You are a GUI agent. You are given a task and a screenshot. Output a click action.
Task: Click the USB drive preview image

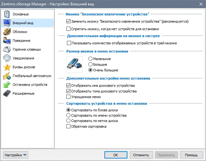coord(74,64)
